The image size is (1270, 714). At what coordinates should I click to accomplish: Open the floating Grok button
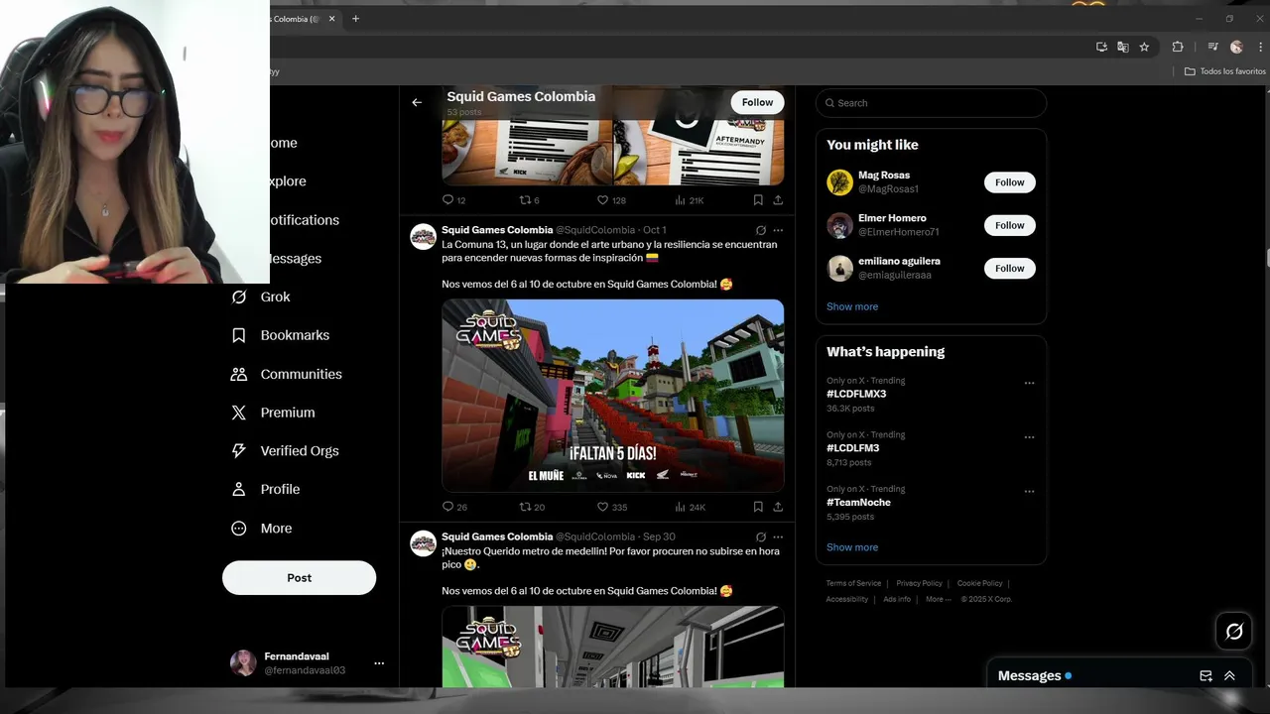pyautogui.click(x=1234, y=631)
